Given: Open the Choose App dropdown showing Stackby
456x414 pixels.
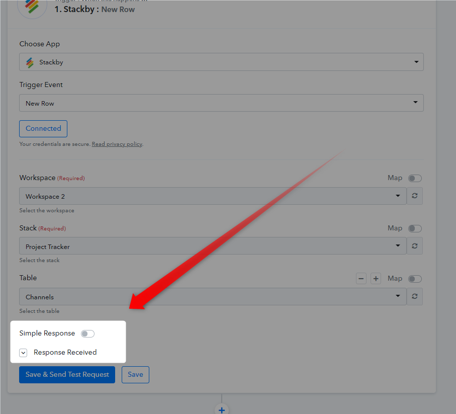Looking at the screenshot, I should [221, 62].
